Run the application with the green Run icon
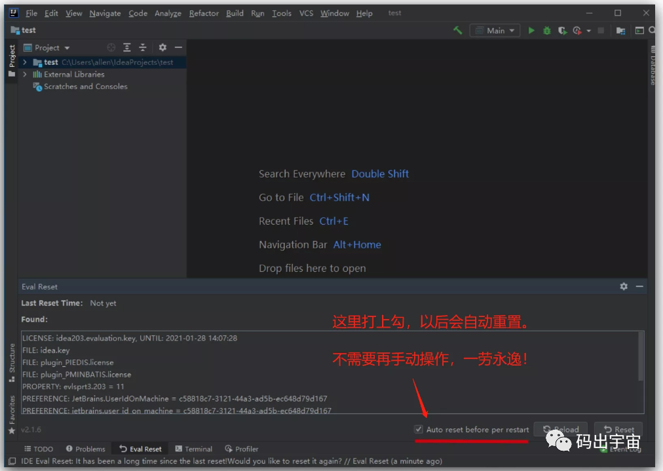Viewport: 663px width, 471px height. pyautogui.click(x=531, y=30)
